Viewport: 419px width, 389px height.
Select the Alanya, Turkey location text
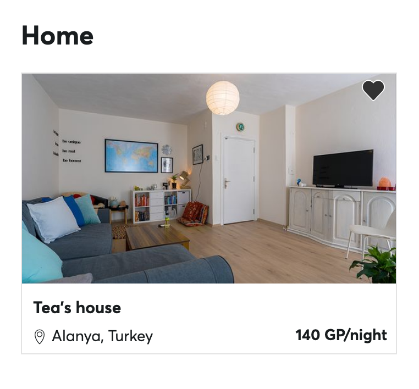(102, 336)
